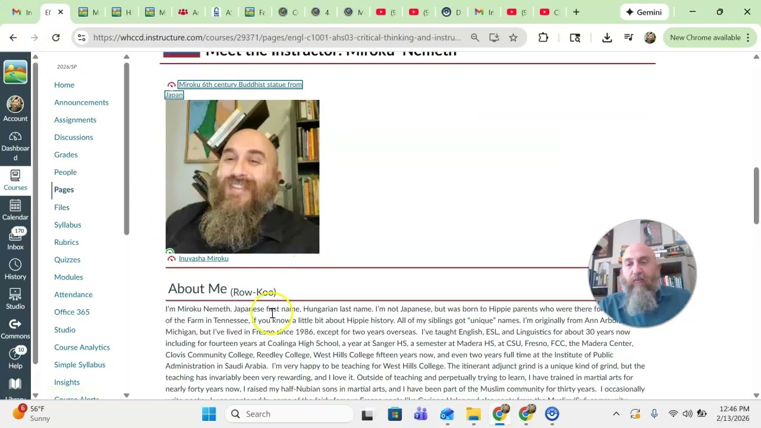Open Office 365 in course menu
The image size is (761, 428).
72,312
